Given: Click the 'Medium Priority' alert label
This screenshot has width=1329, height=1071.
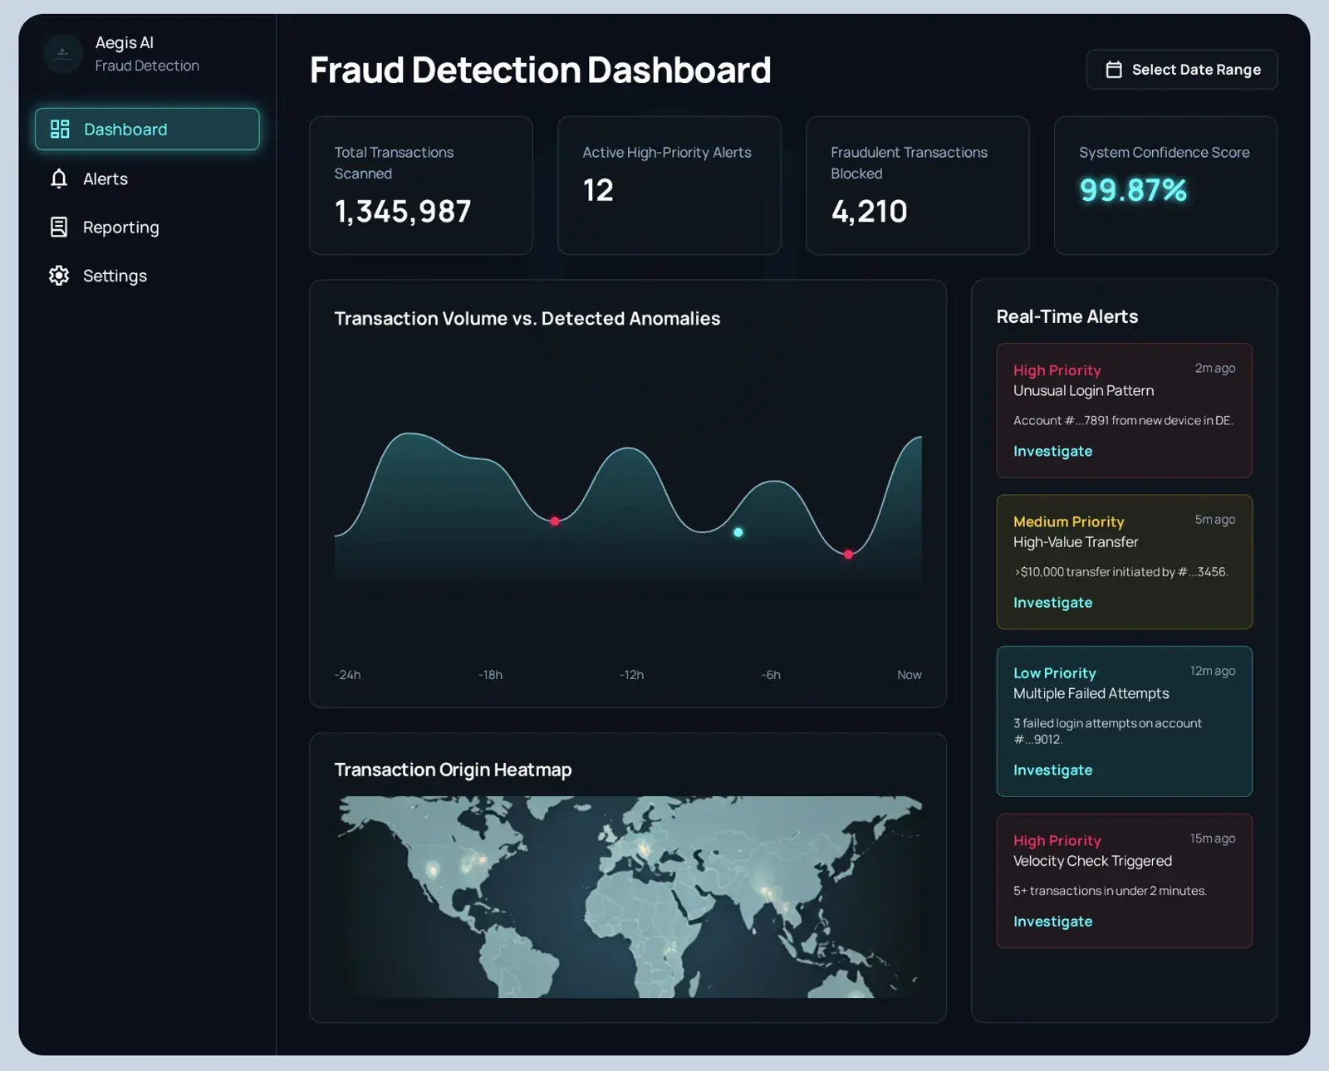Looking at the screenshot, I should [x=1068, y=521].
